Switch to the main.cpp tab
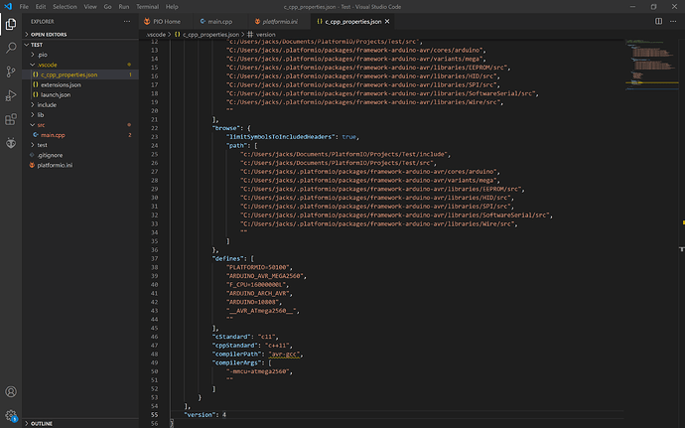685x428 pixels. tap(220, 22)
